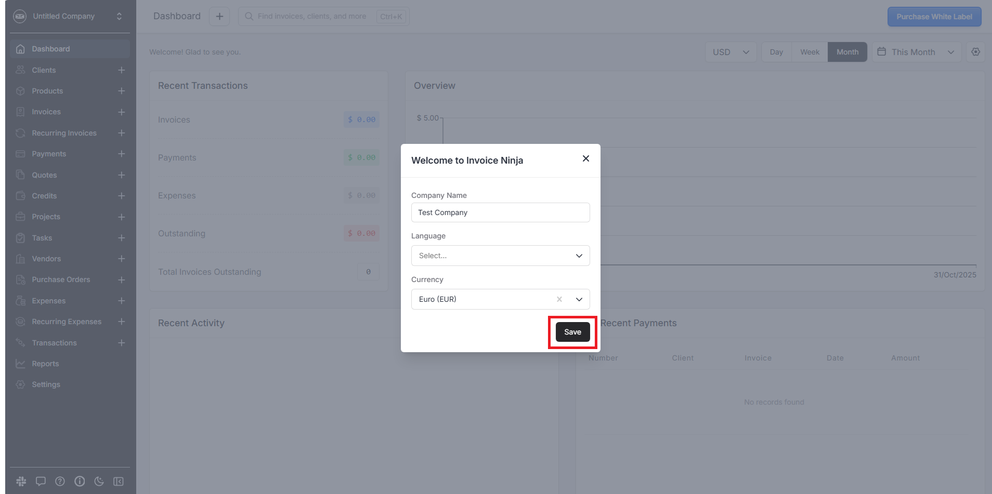Open the help question mark icon
The height and width of the screenshot is (494, 992).
[x=60, y=482]
